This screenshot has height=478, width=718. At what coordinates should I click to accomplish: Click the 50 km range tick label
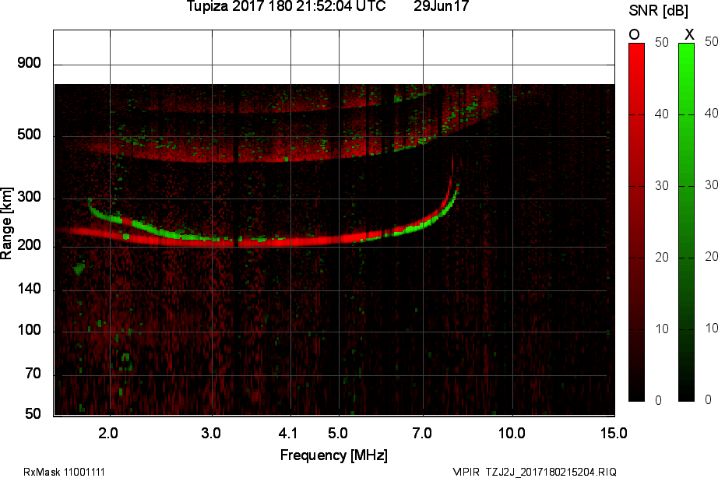point(33,414)
